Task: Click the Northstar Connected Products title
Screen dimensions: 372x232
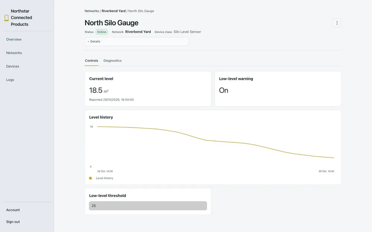Action: (21, 18)
